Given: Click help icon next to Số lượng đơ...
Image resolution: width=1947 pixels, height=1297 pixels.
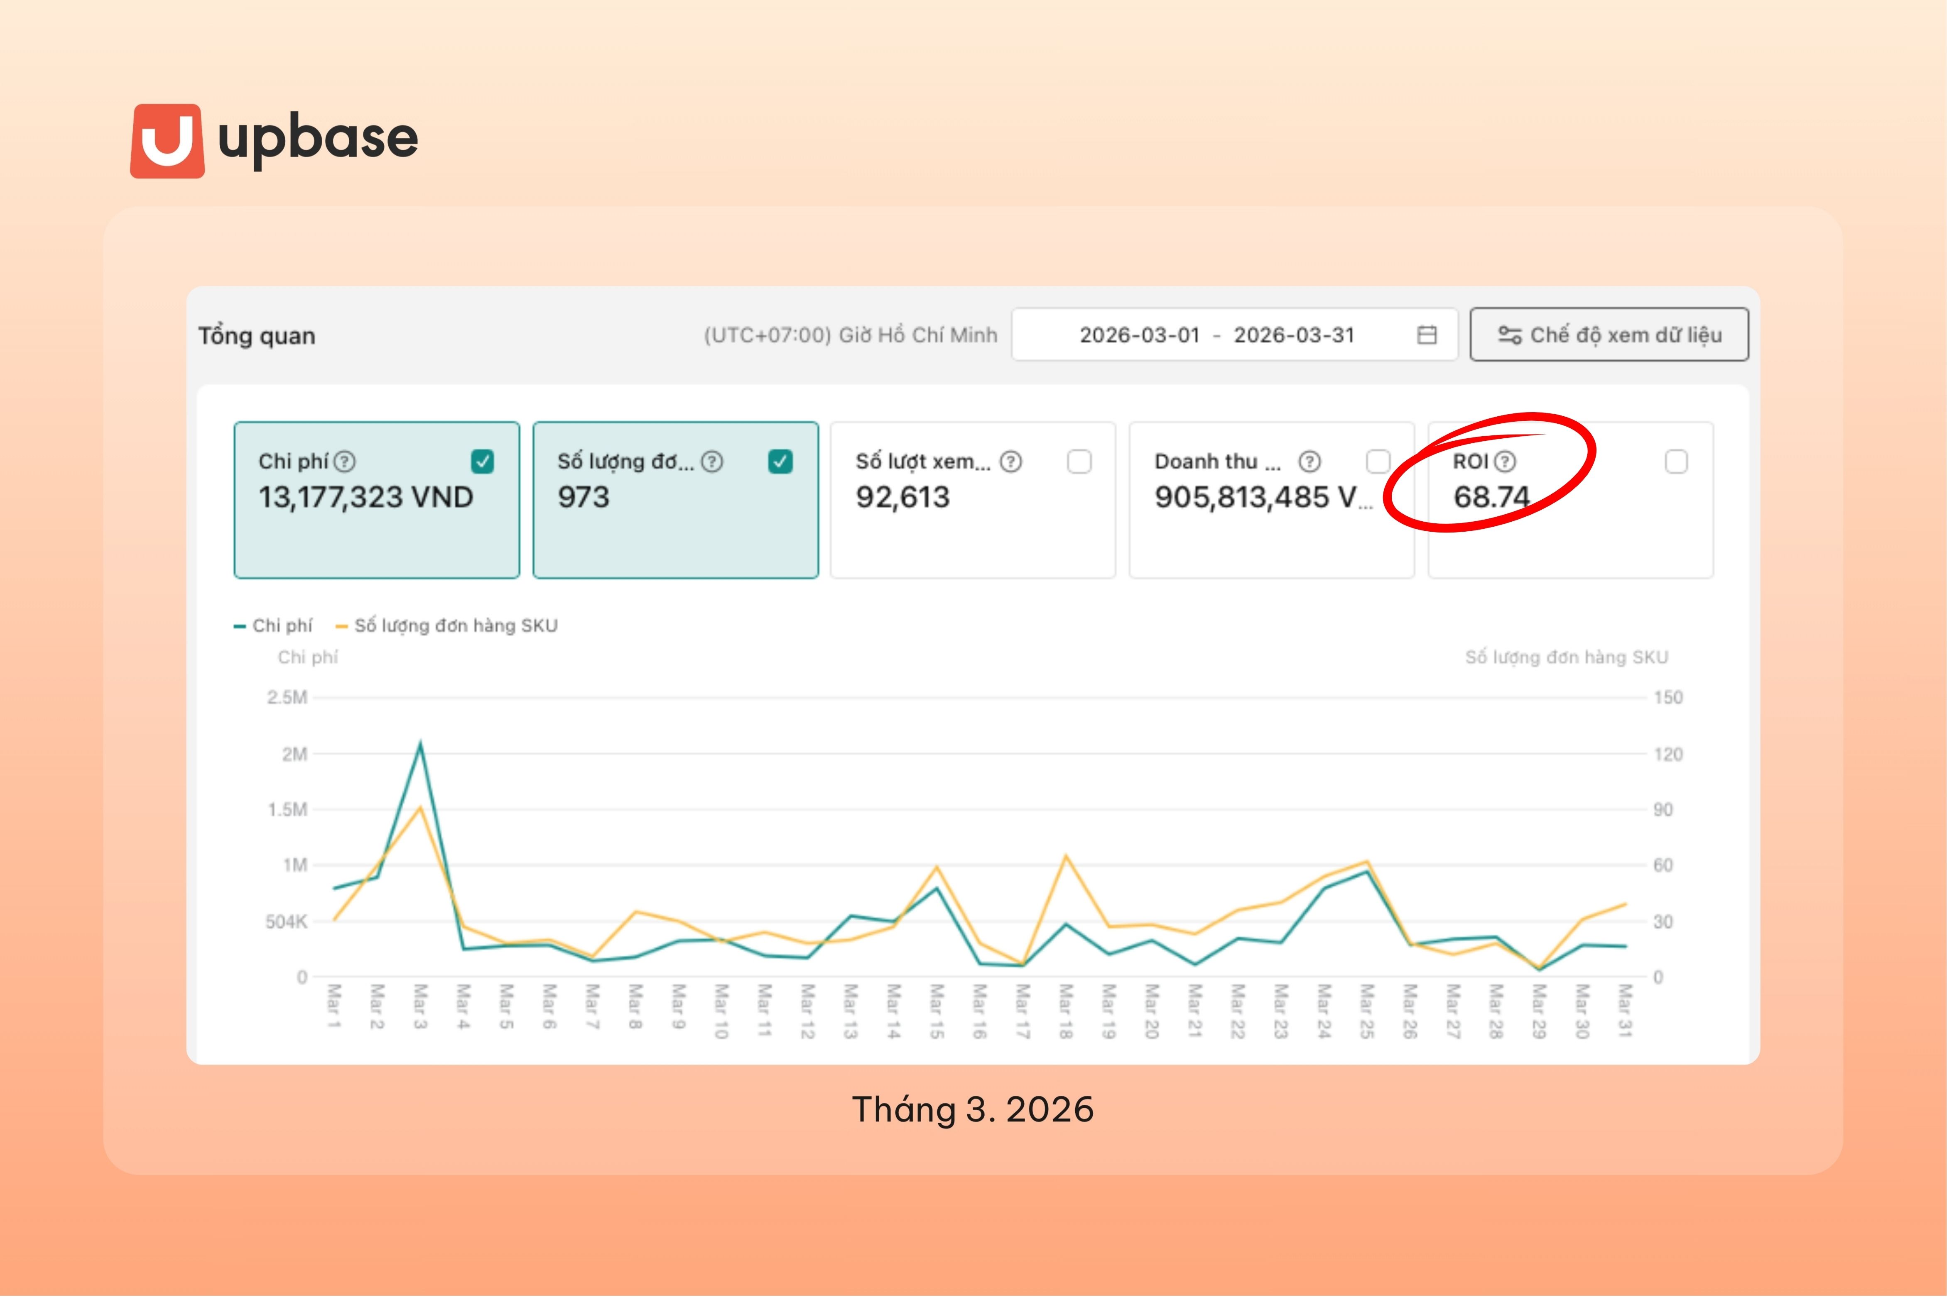Looking at the screenshot, I should 712,462.
